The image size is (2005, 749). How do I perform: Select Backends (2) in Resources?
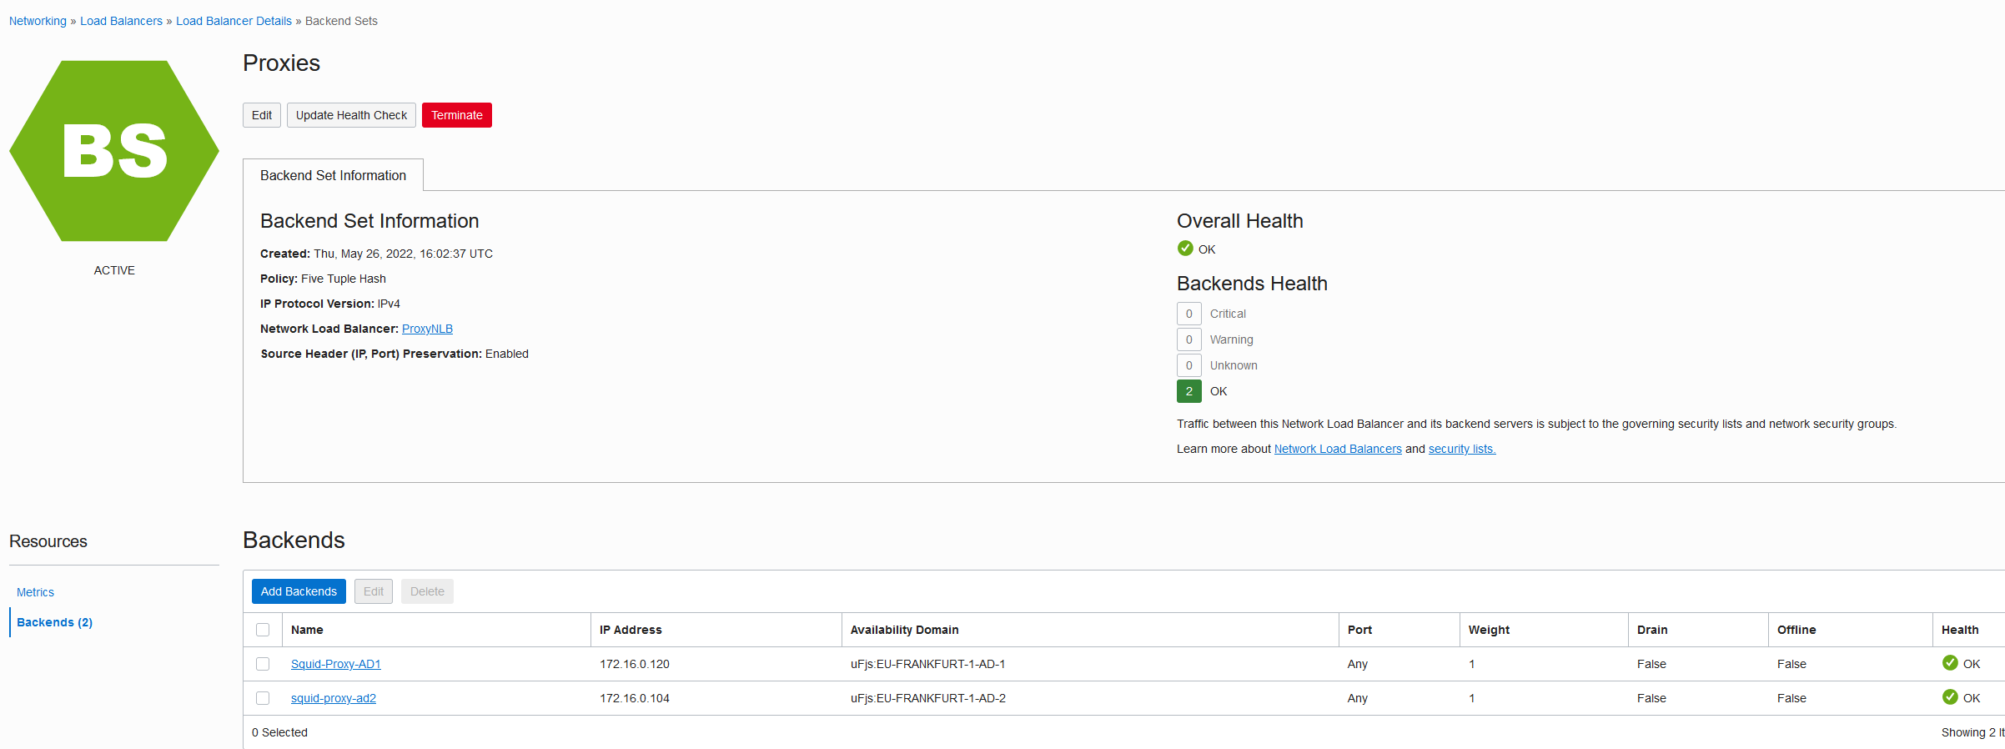point(54,622)
